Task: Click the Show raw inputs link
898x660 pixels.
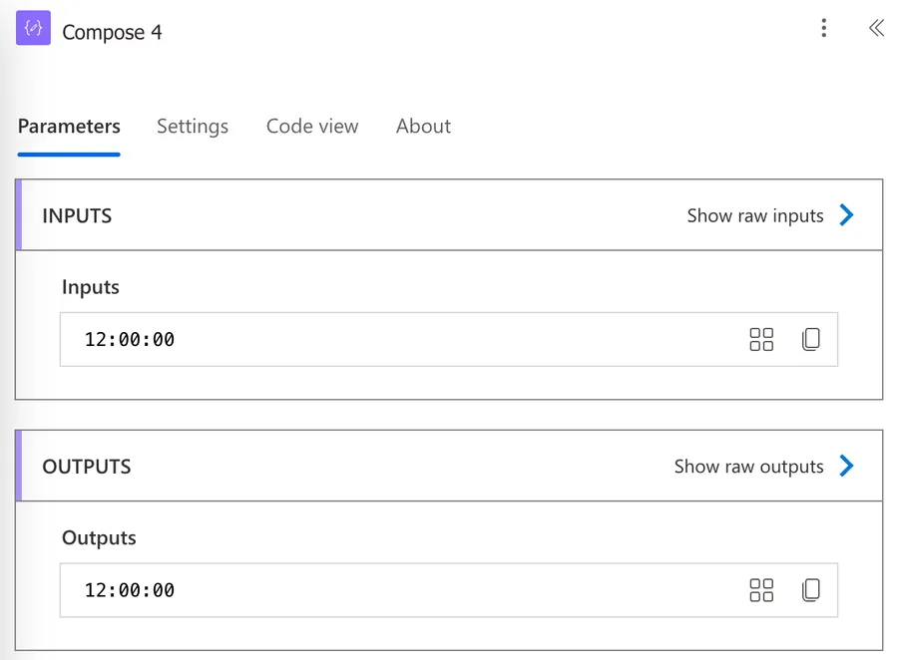Action: point(755,215)
